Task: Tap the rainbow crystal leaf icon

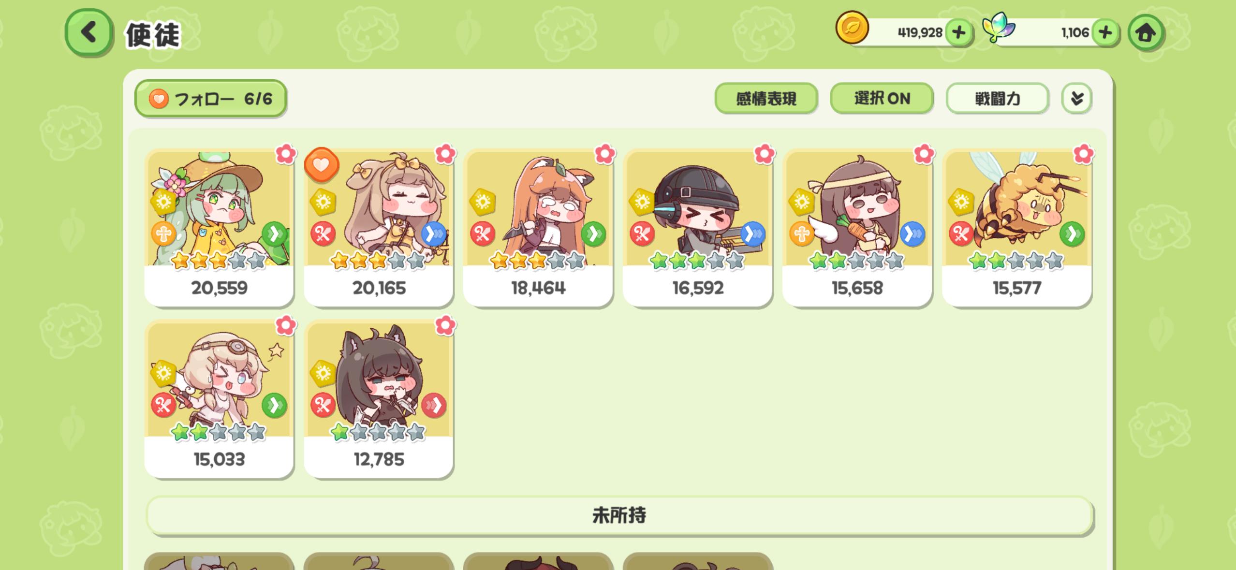Action: click(998, 27)
